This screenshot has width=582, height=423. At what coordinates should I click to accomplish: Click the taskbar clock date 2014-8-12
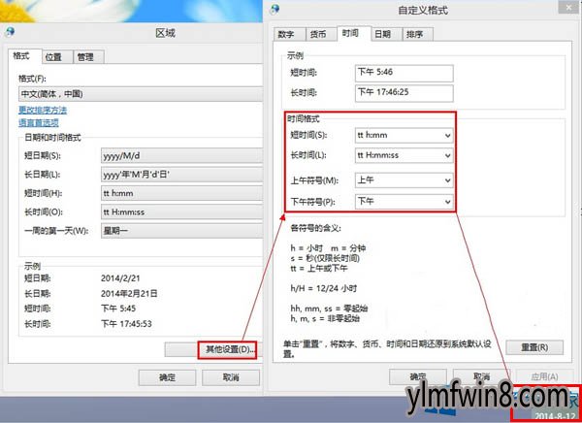548,412
